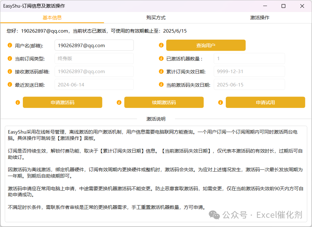The width and height of the screenshot is (312, 227).
Task: Open the 购买方式 tab
Action: pyautogui.click(x=156, y=18)
